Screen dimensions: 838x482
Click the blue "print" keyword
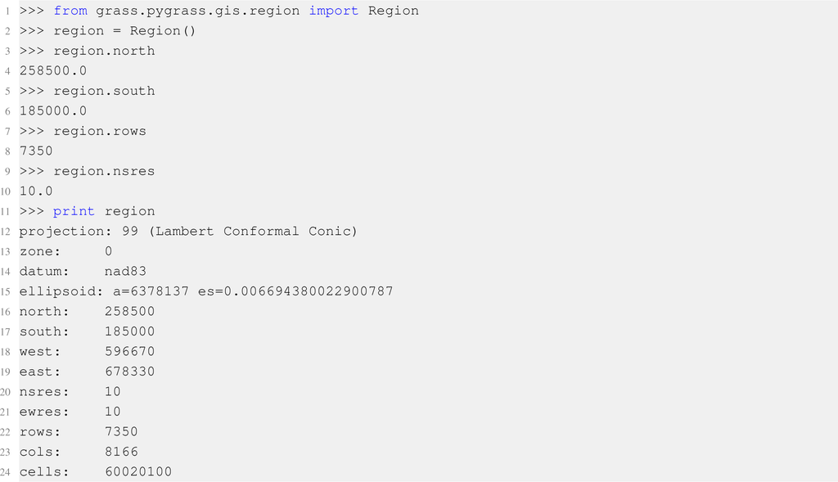tap(74, 211)
